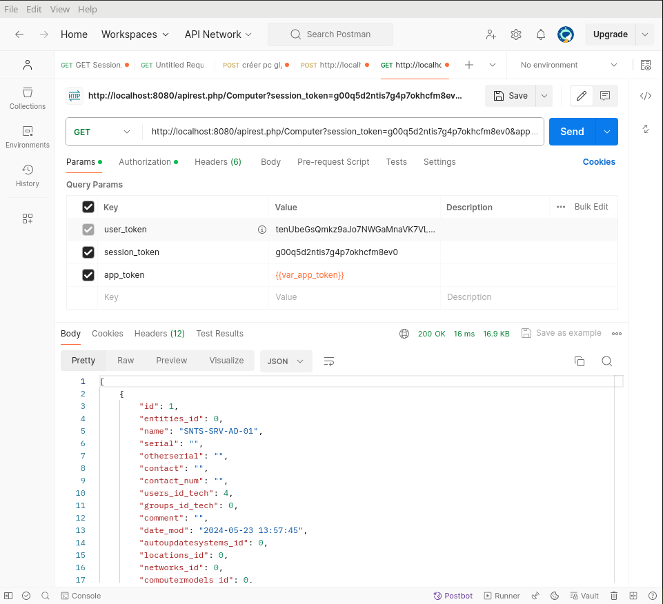Switch to the request Headers (6) tab

tap(218, 162)
